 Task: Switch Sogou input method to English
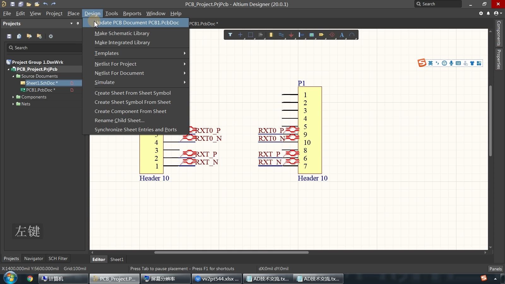click(x=431, y=63)
